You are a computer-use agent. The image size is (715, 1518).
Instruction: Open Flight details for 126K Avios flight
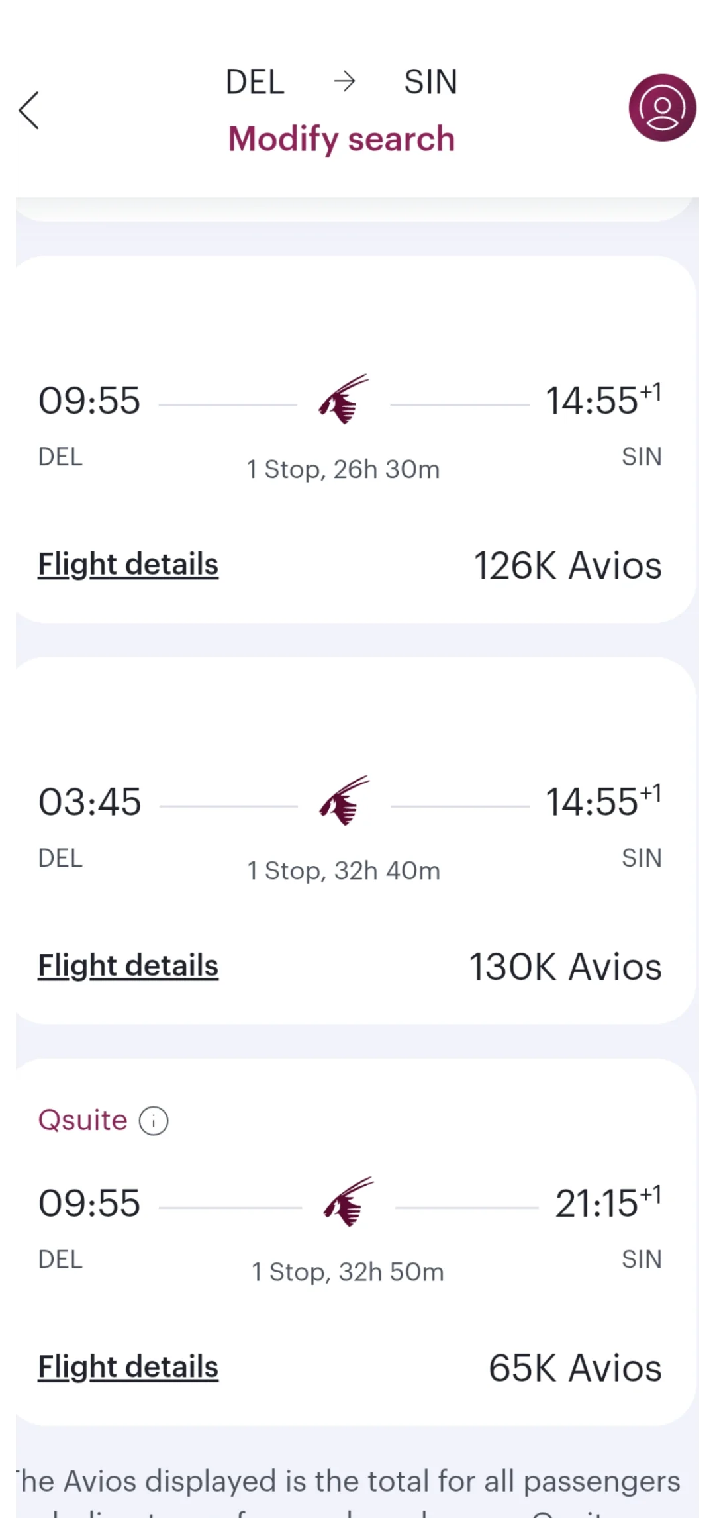(x=128, y=565)
